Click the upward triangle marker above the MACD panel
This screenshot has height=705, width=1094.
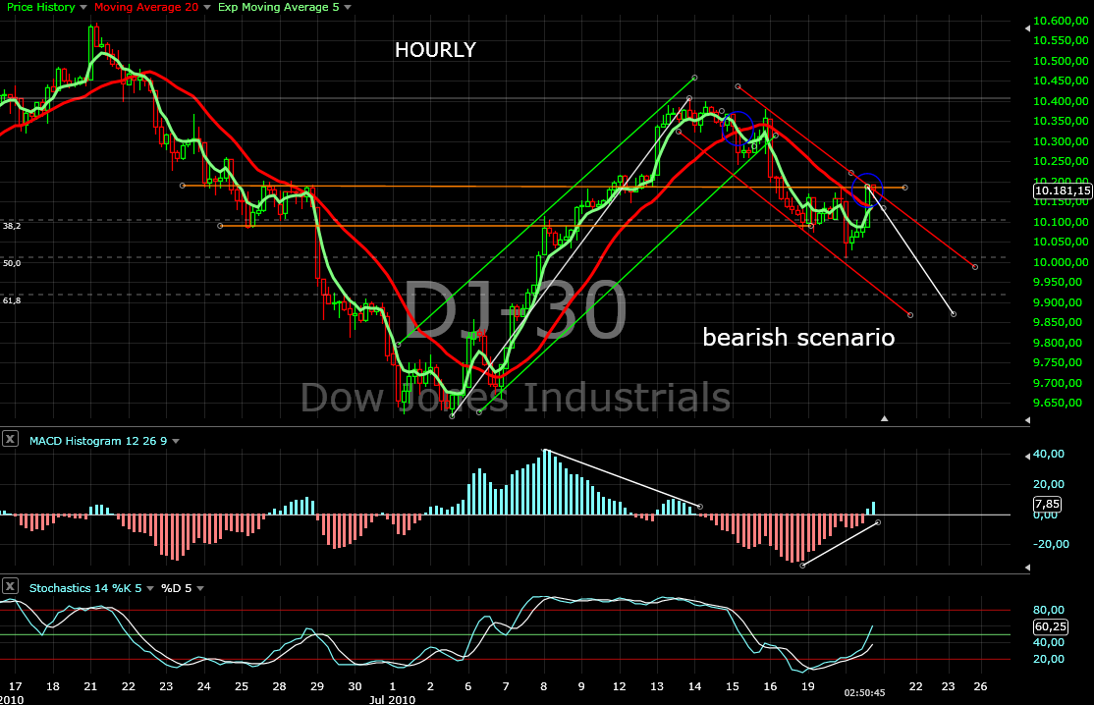(884, 418)
